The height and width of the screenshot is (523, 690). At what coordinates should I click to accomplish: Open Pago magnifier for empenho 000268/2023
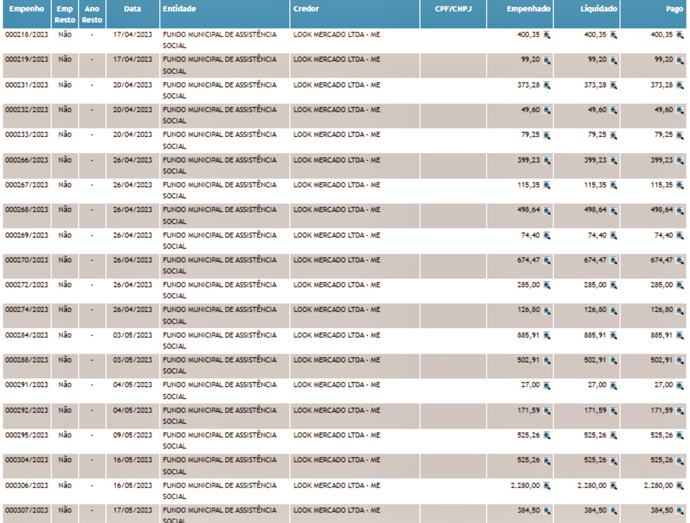click(680, 210)
